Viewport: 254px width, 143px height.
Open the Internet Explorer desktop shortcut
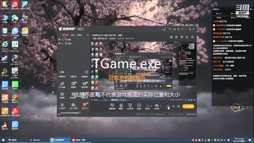[x=5, y=46]
